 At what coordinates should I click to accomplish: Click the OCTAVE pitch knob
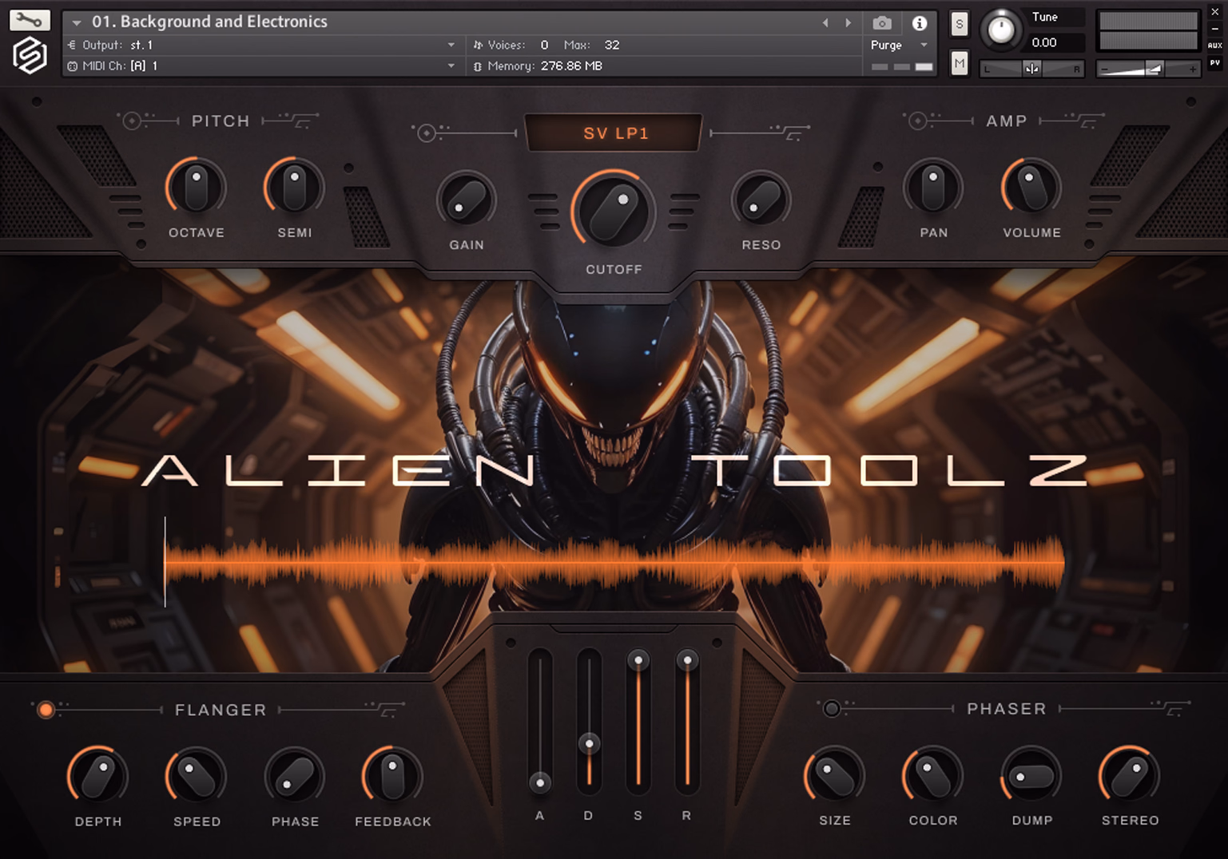pos(196,188)
